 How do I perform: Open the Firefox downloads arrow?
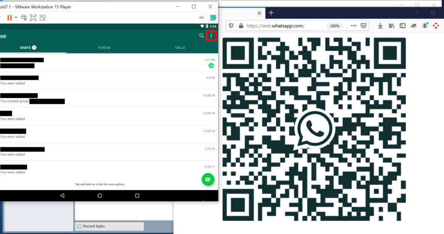pos(380,26)
